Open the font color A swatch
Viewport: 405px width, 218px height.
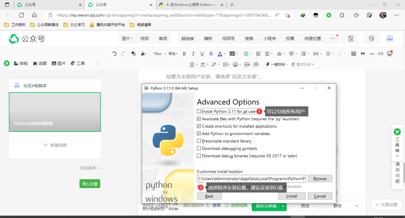(220, 54)
